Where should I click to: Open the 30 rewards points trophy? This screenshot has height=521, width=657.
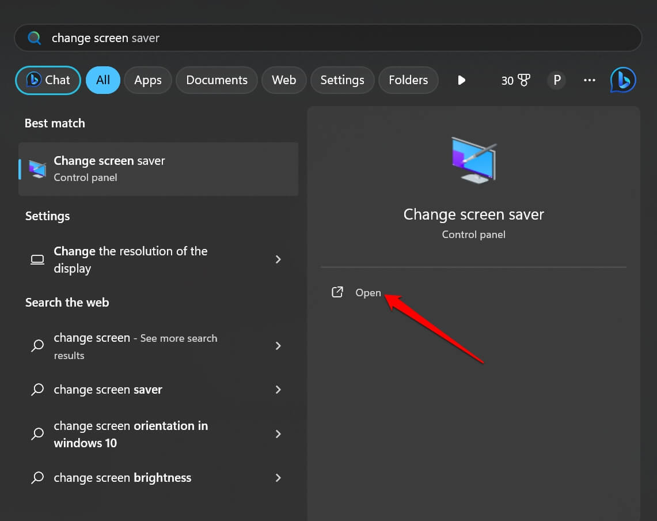pyautogui.click(x=516, y=80)
